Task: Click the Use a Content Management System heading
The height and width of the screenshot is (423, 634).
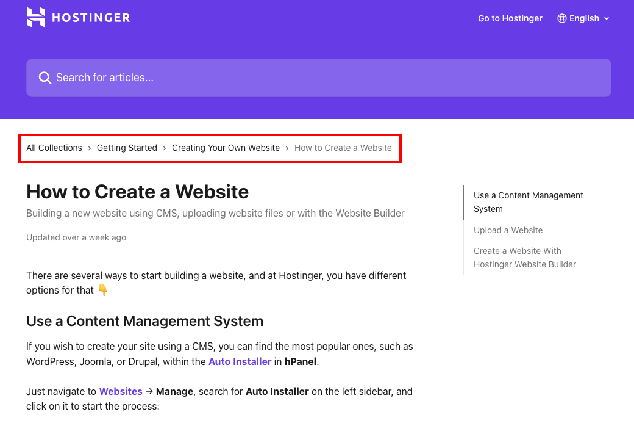Action: (x=144, y=321)
